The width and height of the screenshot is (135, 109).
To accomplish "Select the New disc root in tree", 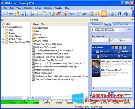I will 6,24.
